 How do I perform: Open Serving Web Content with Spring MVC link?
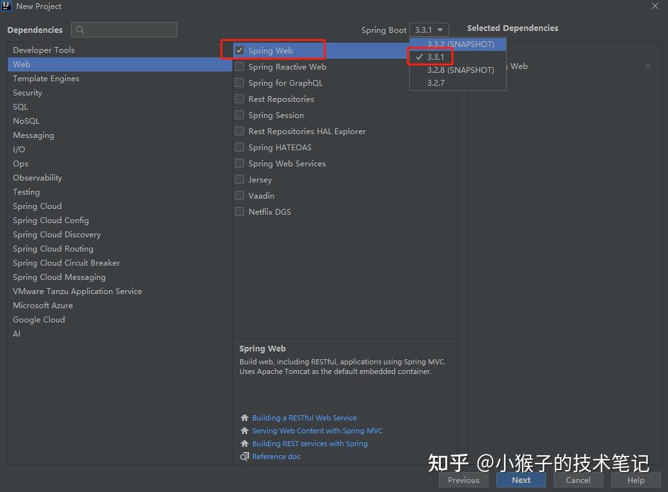(318, 431)
